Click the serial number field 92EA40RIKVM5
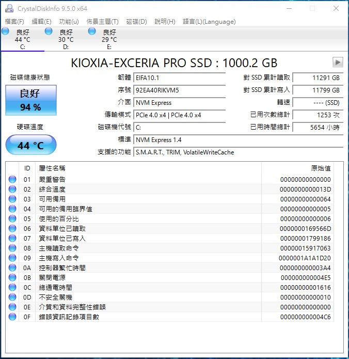Screen dimensions: 349x359 (180, 90)
